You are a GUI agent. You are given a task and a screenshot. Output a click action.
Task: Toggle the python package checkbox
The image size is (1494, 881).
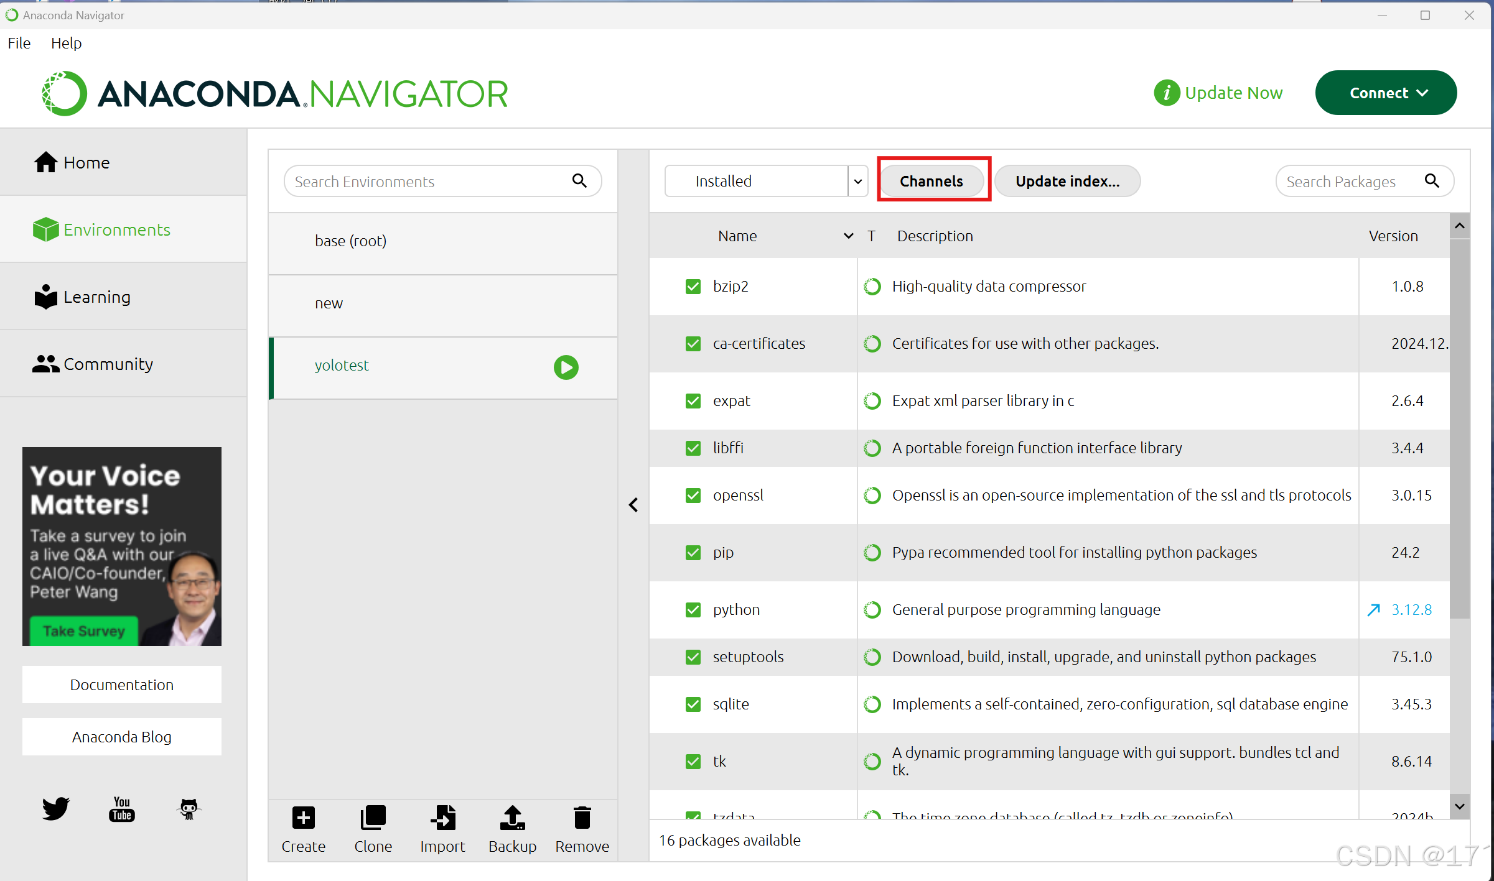[x=693, y=610]
